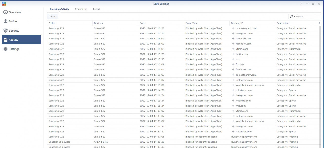The image size is (324, 148).
Task: Switch to the System Log tab
Action: point(81,9)
